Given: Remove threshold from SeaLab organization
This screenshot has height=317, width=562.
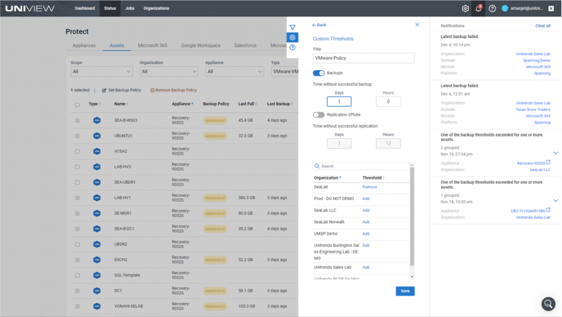Looking at the screenshot, I should tap(369, 187).
